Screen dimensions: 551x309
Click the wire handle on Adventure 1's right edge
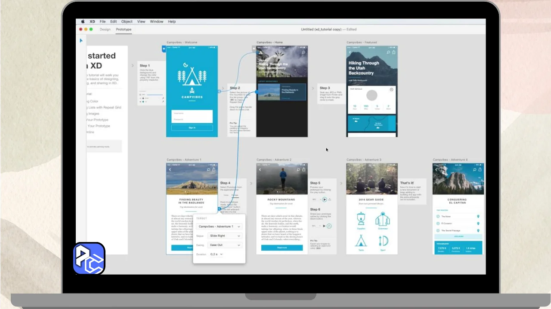[x=219, y=209]
